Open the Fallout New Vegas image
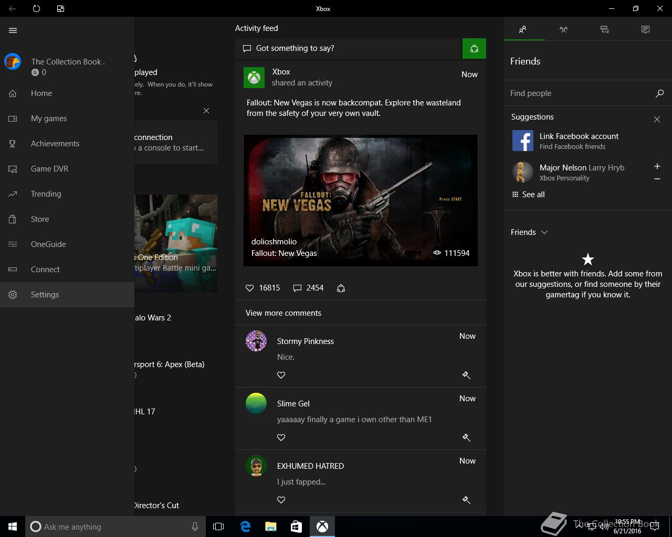672x537 pixels. 361,200
